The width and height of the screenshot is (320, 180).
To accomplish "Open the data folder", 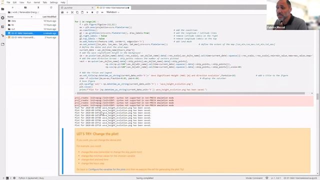I will click(x=32, y=21).
